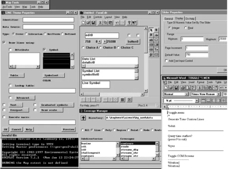Select the Librarian type radio button
The height and width of the screenshot is (169, 228).
tap(26, 34)
